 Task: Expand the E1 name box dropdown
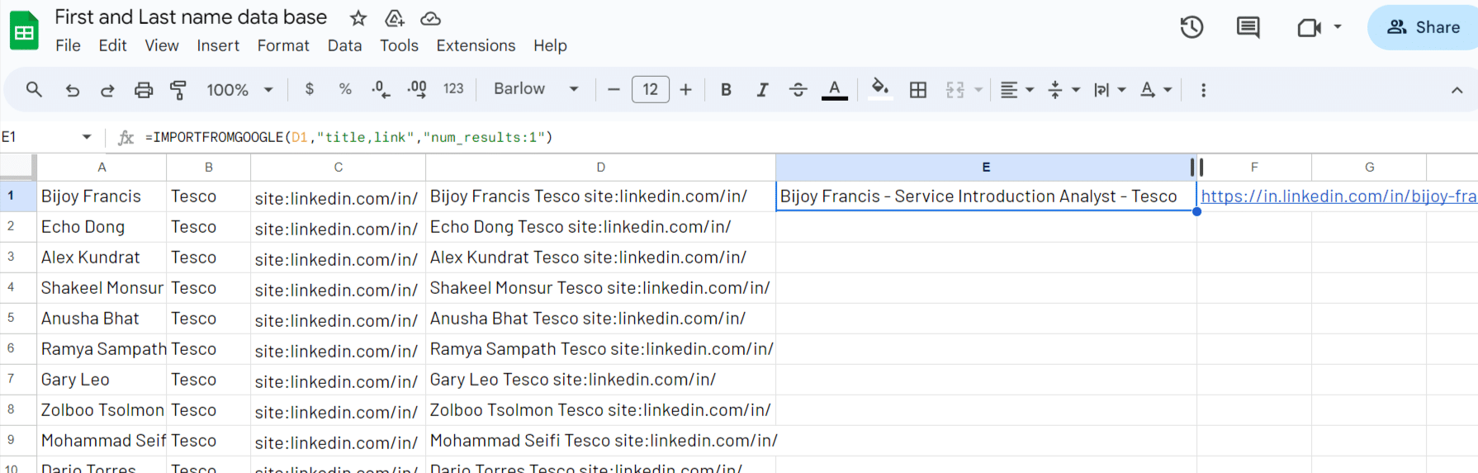coord(87,137)
